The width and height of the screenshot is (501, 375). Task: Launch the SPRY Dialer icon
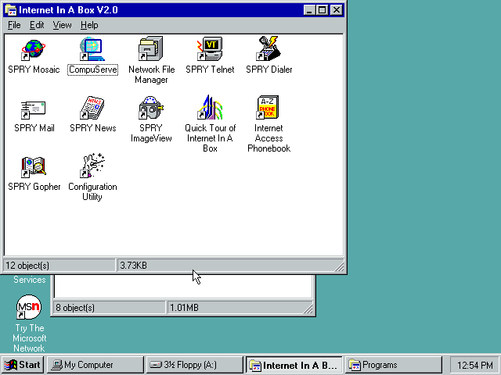269,48
